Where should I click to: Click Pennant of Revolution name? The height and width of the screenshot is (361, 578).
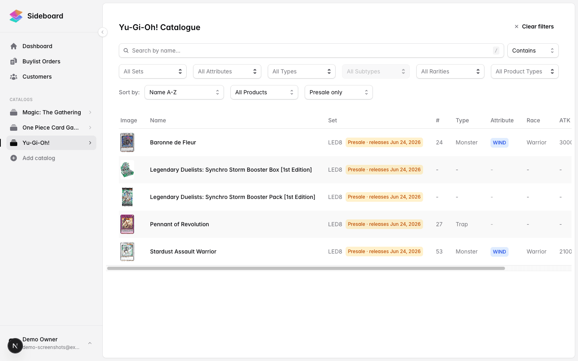click(x=179, y=224)
